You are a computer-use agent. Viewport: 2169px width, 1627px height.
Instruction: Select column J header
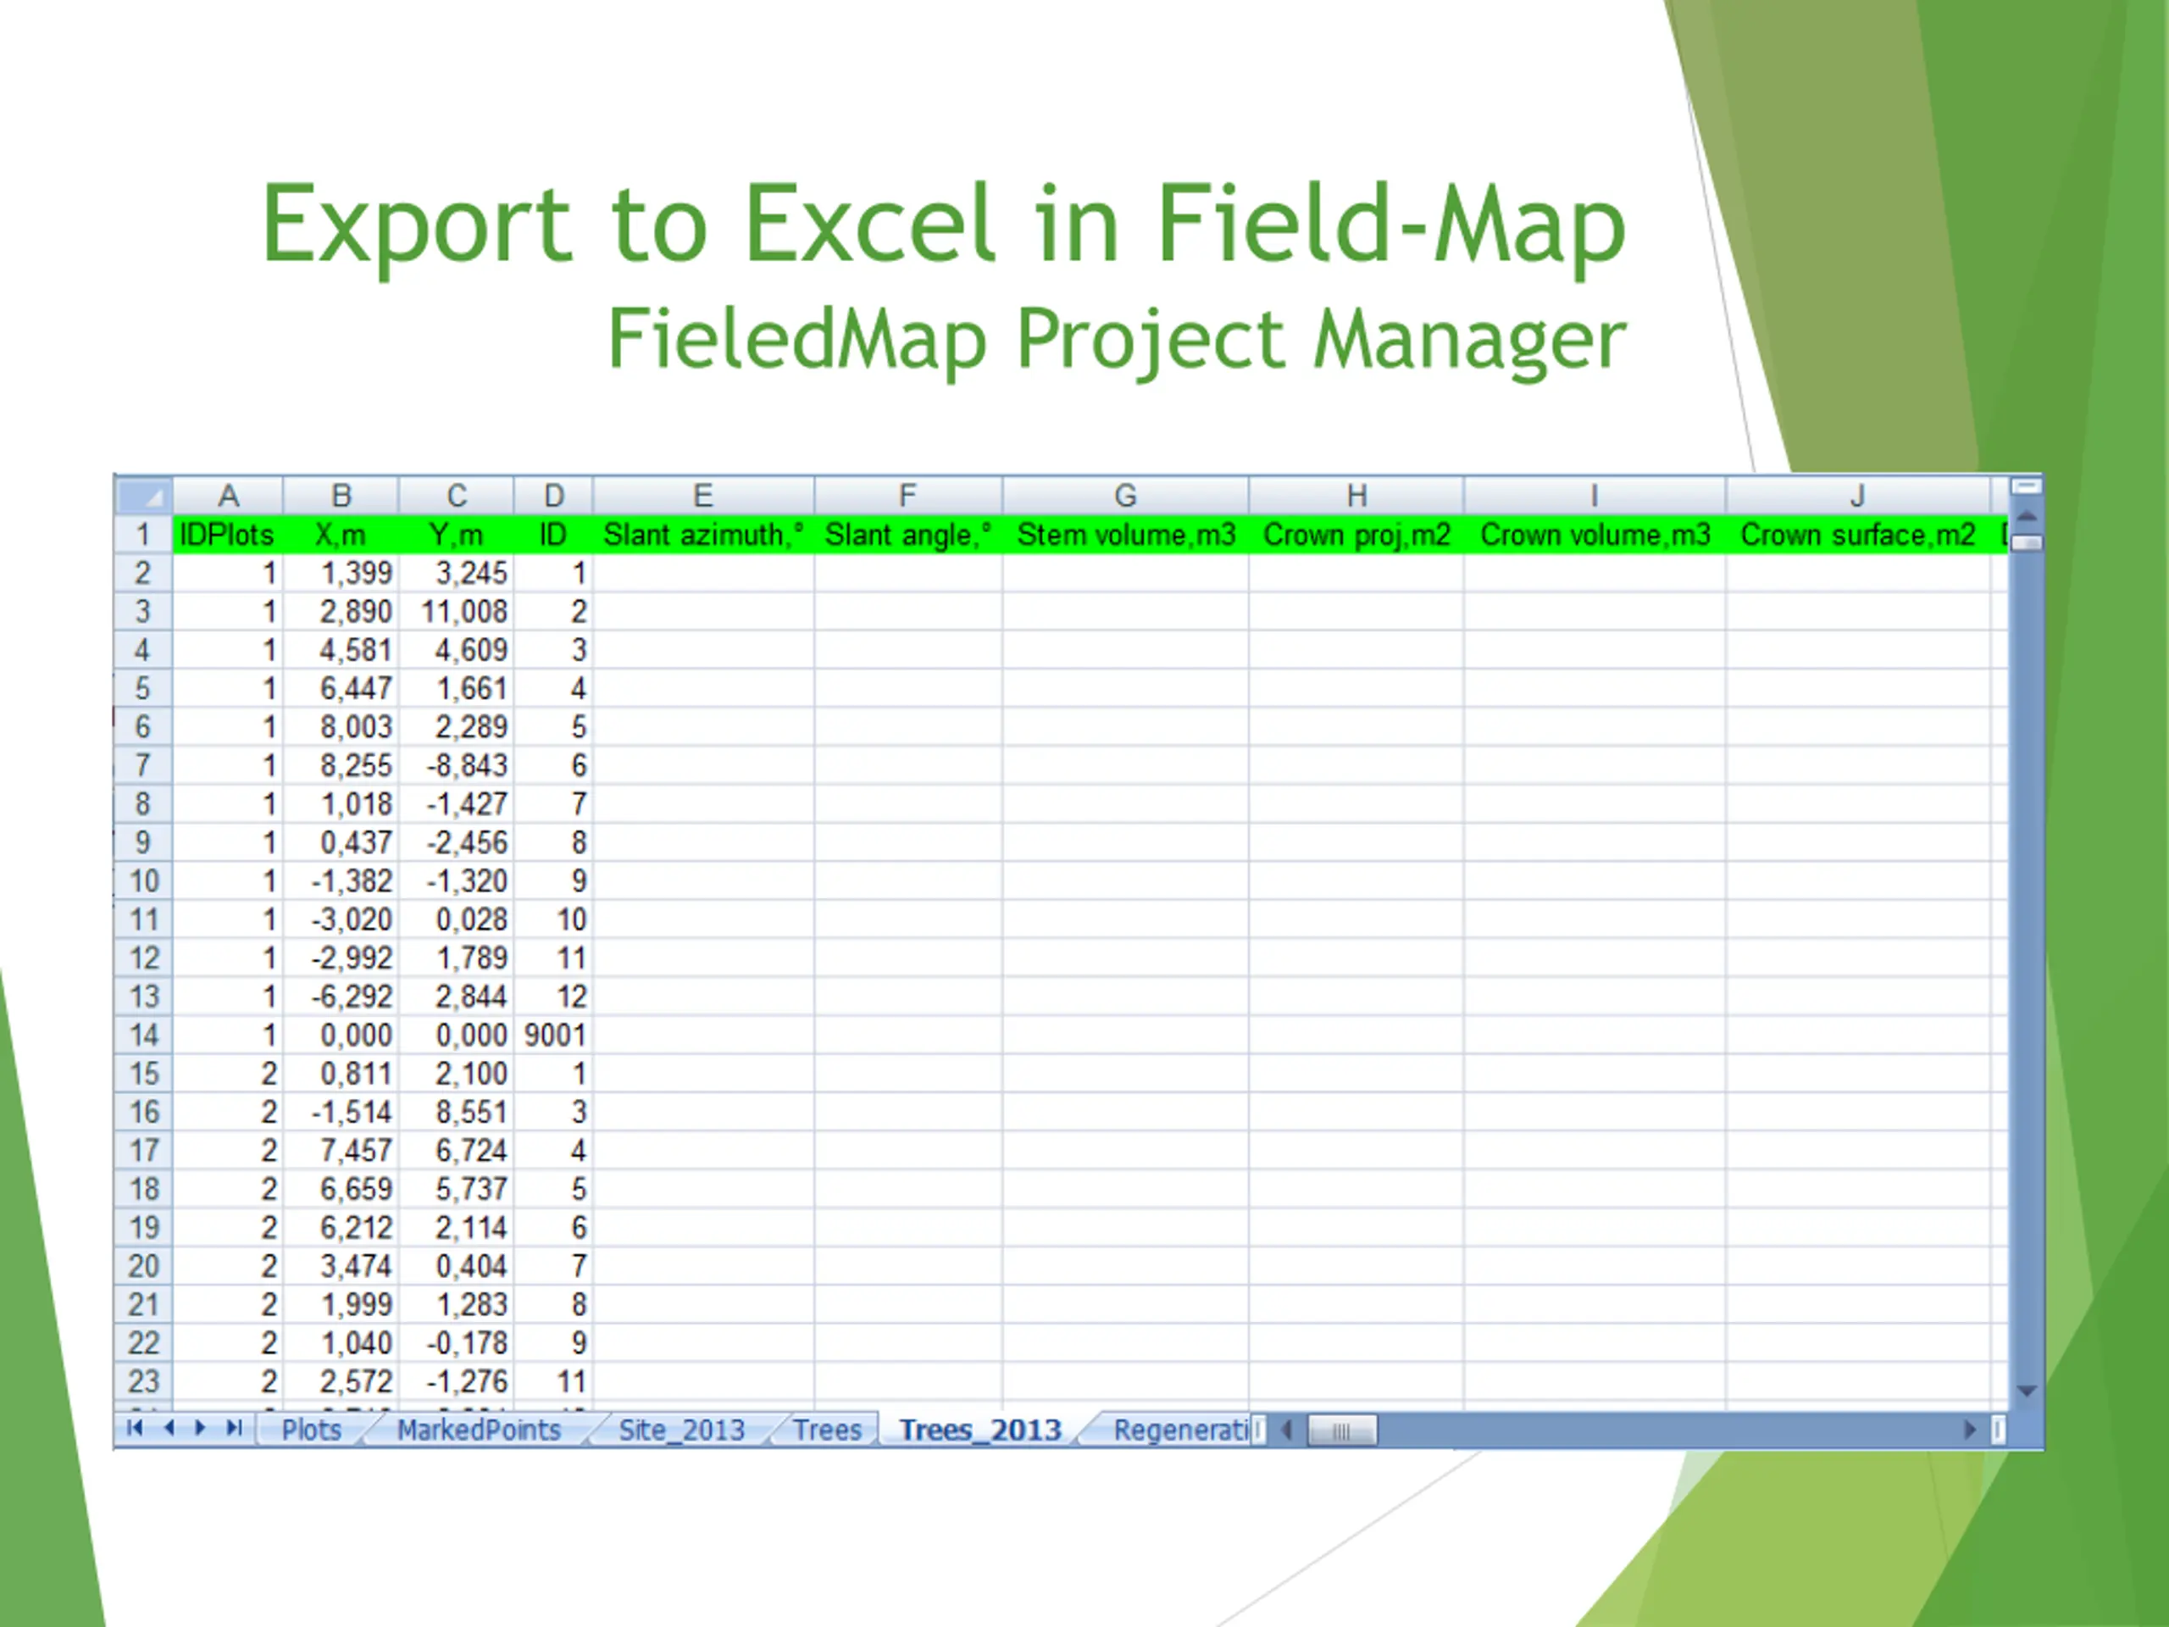1858,495
